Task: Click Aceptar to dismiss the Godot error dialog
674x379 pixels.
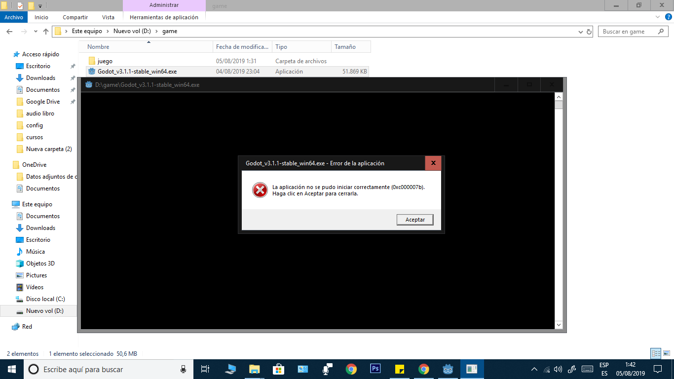Action: click(415, 219)
